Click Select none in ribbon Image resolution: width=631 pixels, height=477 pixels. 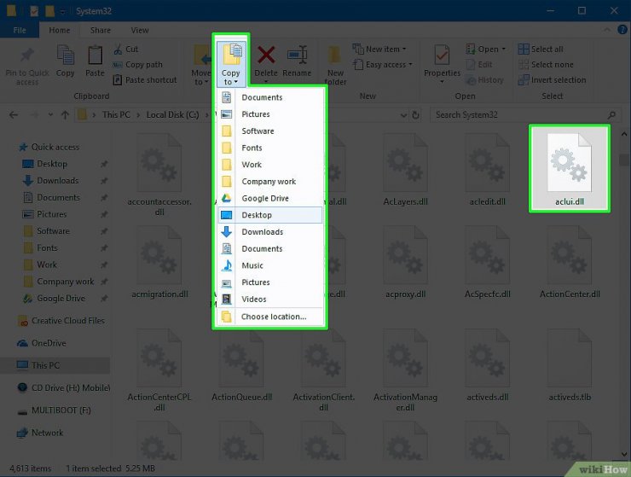546,65
